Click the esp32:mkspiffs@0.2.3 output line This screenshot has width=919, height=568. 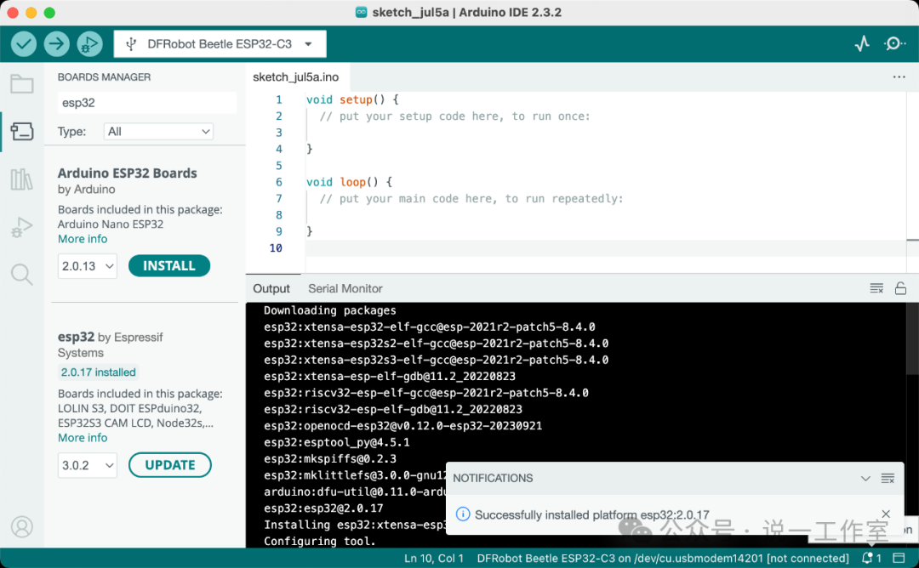(x=330, y=458)
